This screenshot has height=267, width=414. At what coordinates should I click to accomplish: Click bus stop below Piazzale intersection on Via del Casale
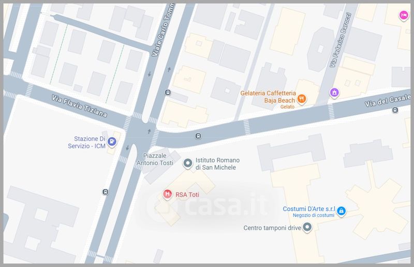click(198, 136)
